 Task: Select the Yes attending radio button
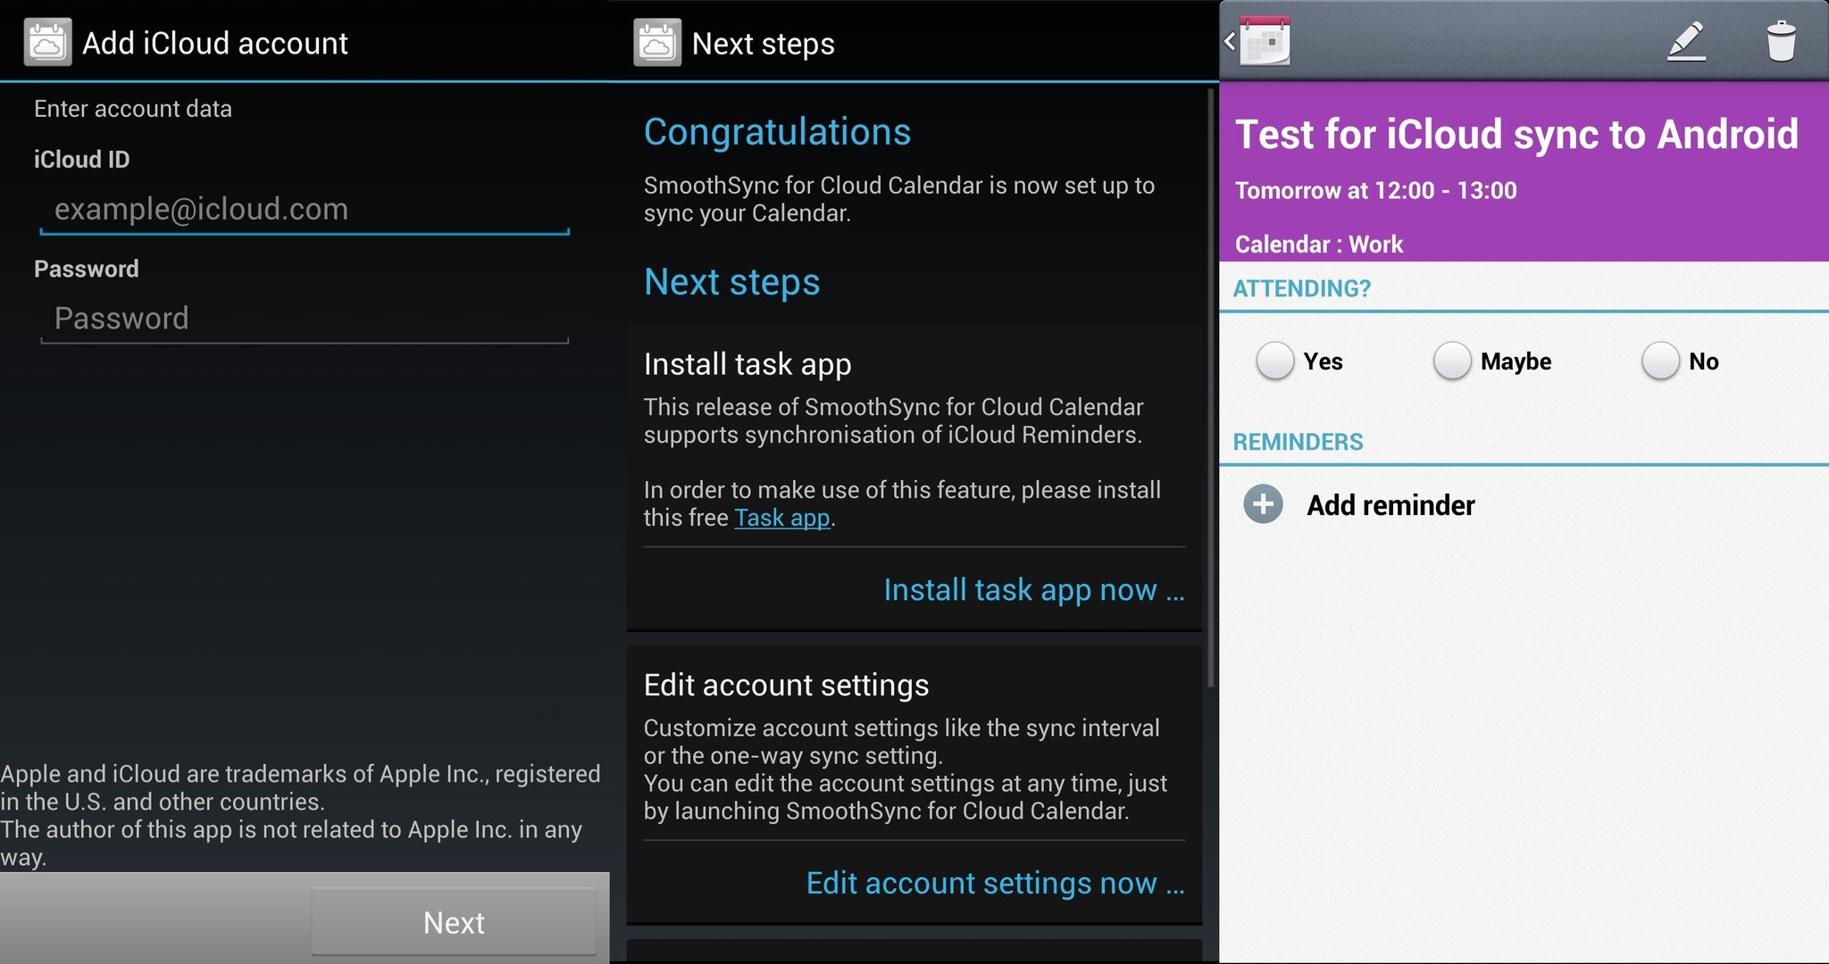[1274, 361]
